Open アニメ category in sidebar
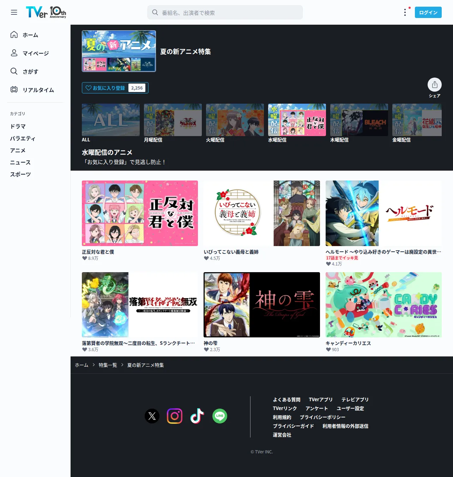This screenshot has height=477, width=453. coord(18,150)
